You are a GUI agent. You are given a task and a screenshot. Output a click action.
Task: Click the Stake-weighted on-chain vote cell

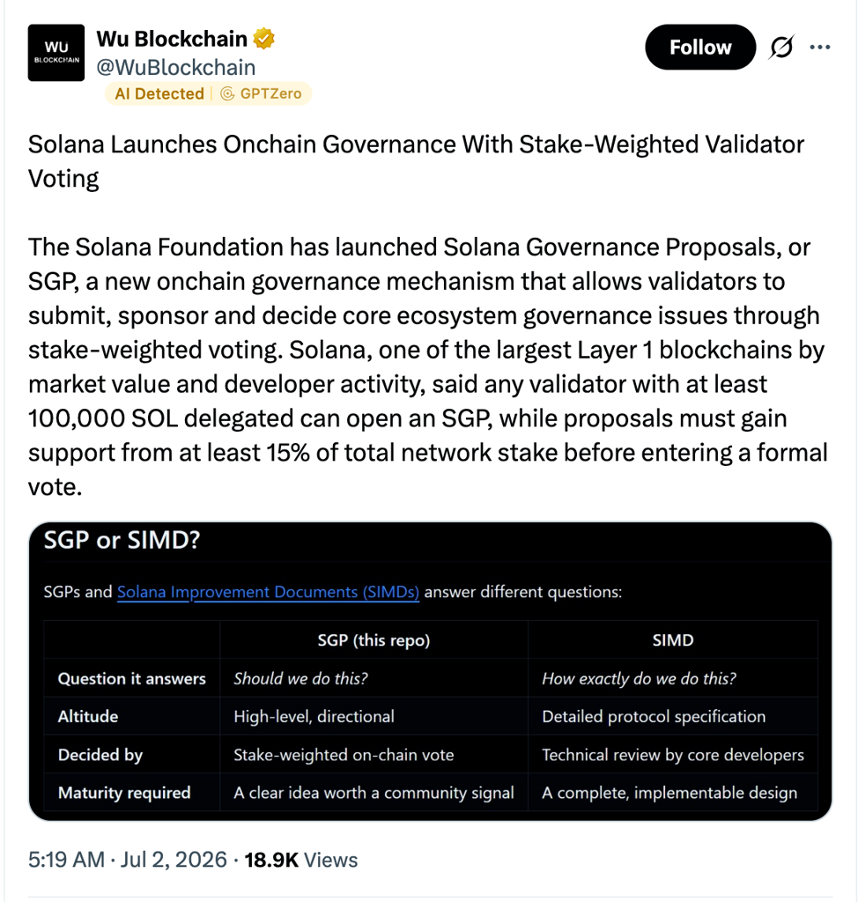click(x=344, y=755)
